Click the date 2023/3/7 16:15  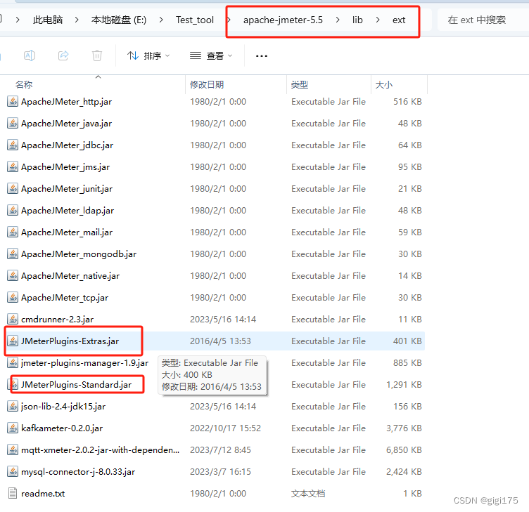[220, 472]
